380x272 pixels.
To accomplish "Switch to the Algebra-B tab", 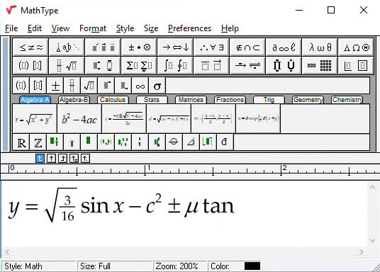I will (74, 100).
